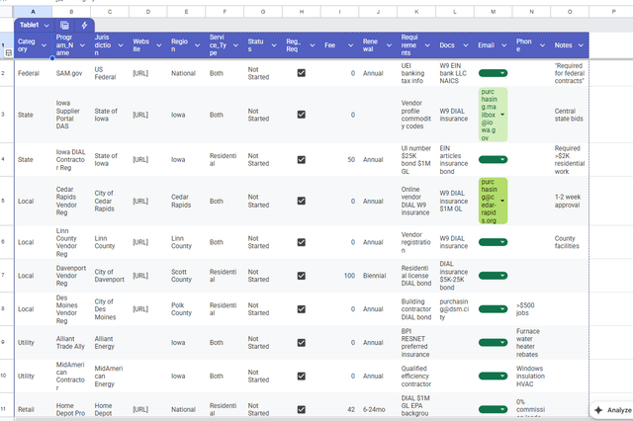Select column P header
The width and height of the screenshot is (633, 421).
pyautogui.click(x=613, y=12)
